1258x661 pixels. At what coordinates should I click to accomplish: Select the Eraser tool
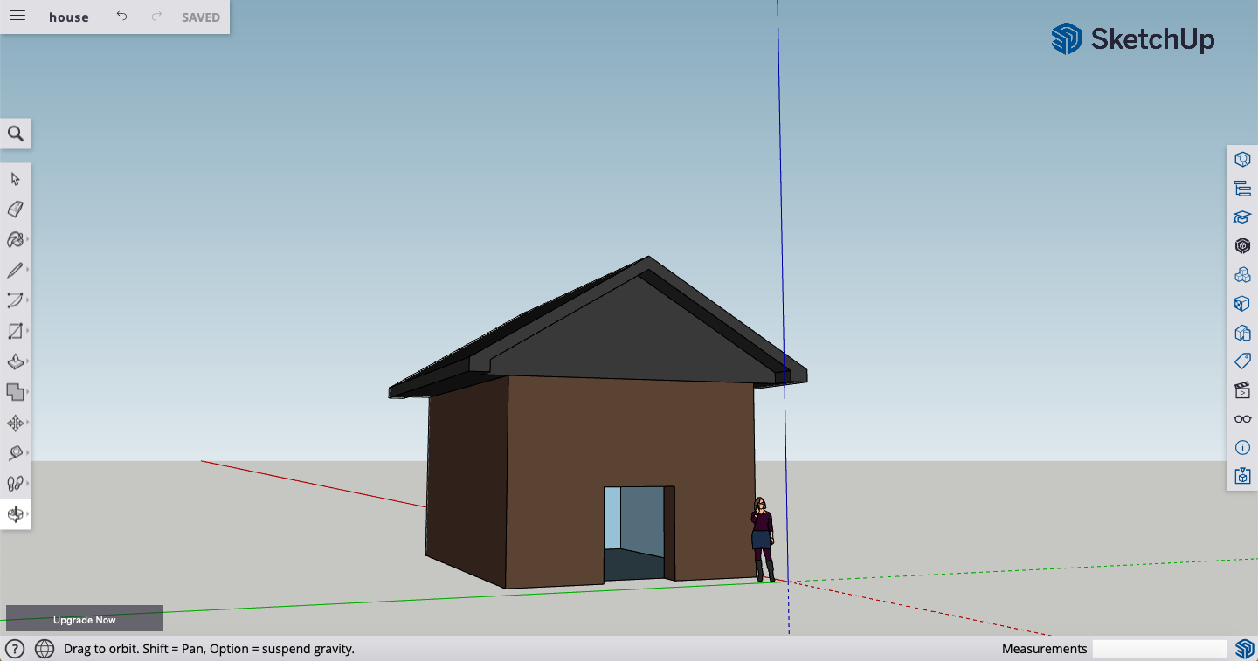[13, 209]
